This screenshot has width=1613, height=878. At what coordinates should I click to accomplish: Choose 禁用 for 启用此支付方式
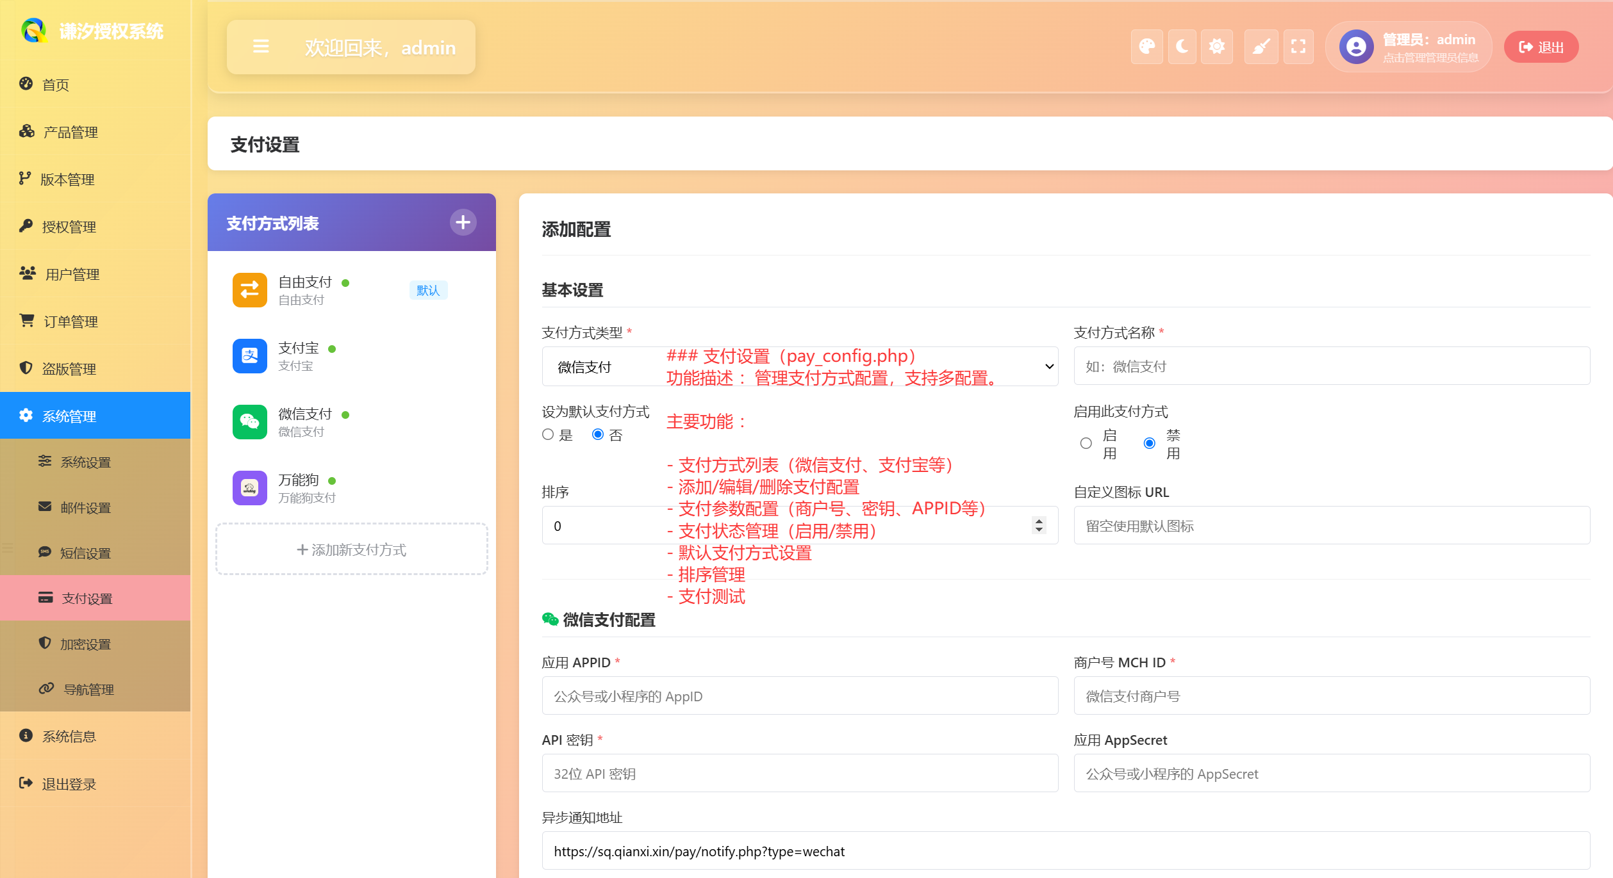1150,443
